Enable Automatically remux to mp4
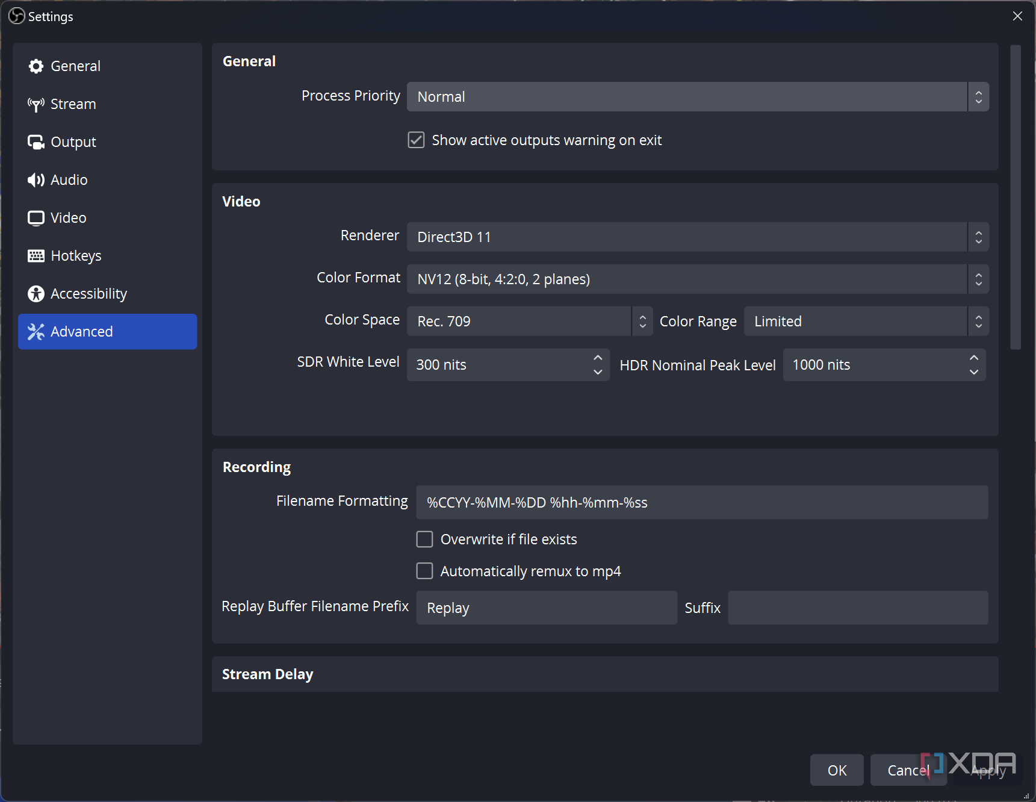 [424, 571]
